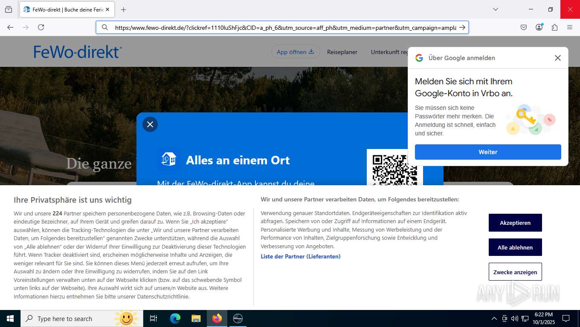Open the Extensions puzzle icon

point(554,27)
